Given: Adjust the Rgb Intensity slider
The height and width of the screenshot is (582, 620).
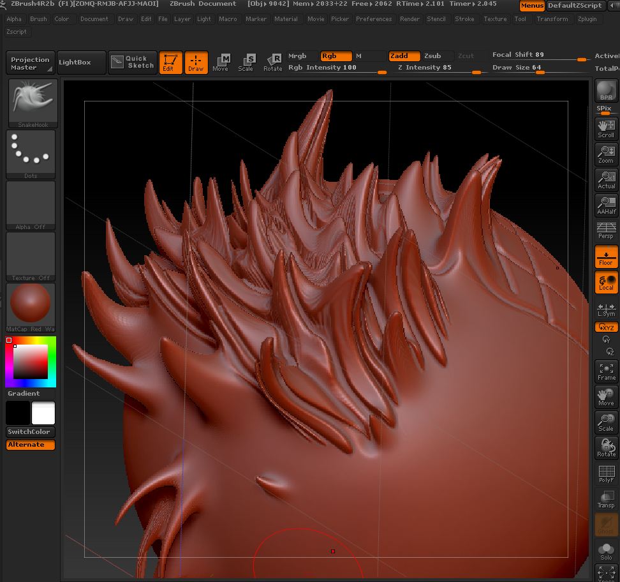Looking at the screenshot, I should coord(337,68).
